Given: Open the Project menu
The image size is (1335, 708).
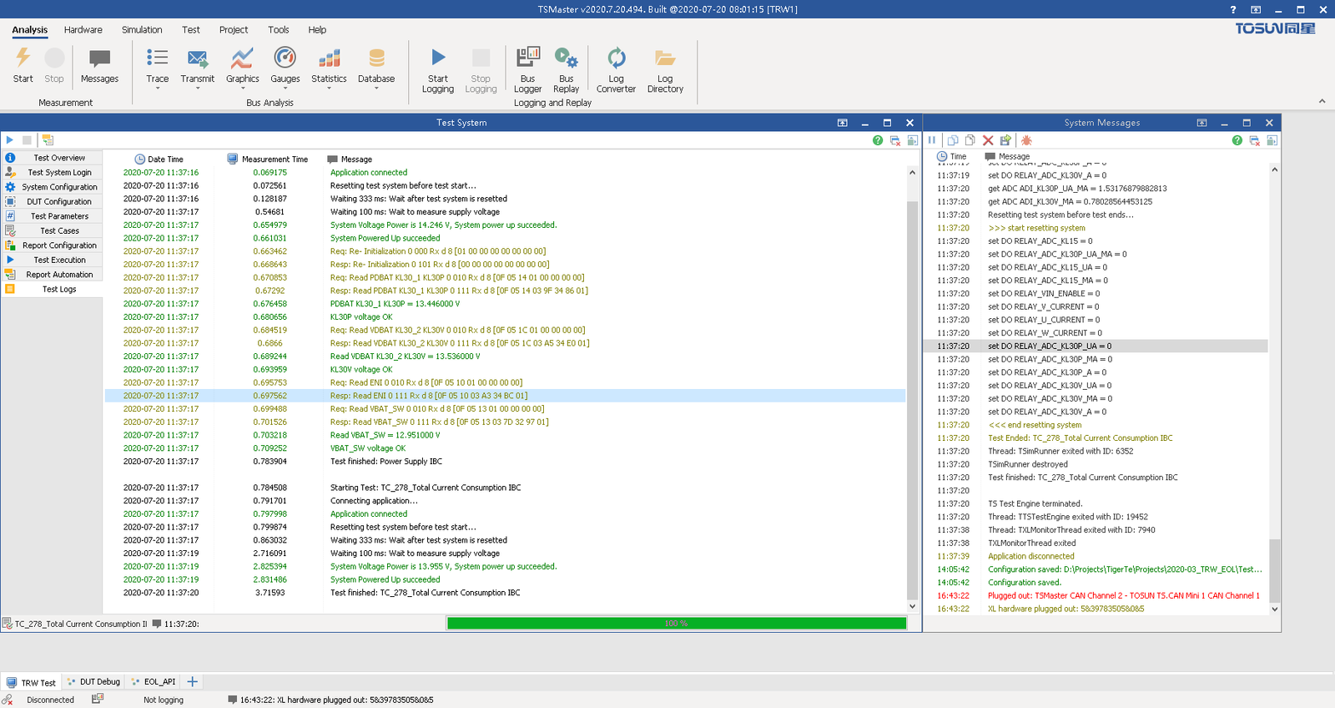Looking at the screenshot, I should click(234, 30).
